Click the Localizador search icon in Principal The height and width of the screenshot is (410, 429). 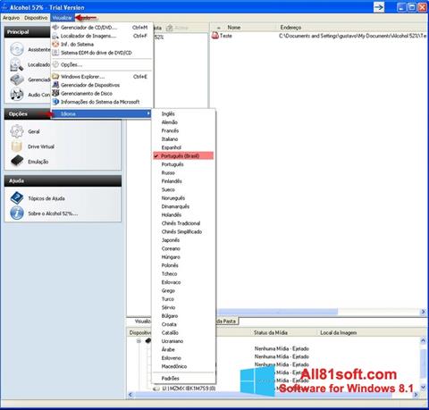pos(17,64)
